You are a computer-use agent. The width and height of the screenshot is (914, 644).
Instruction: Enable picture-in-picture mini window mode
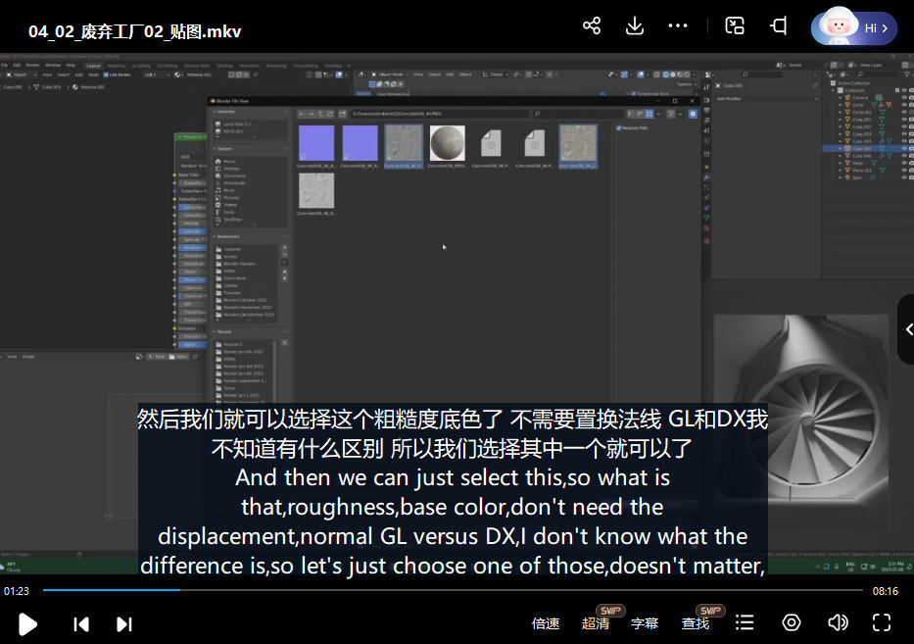735,26
